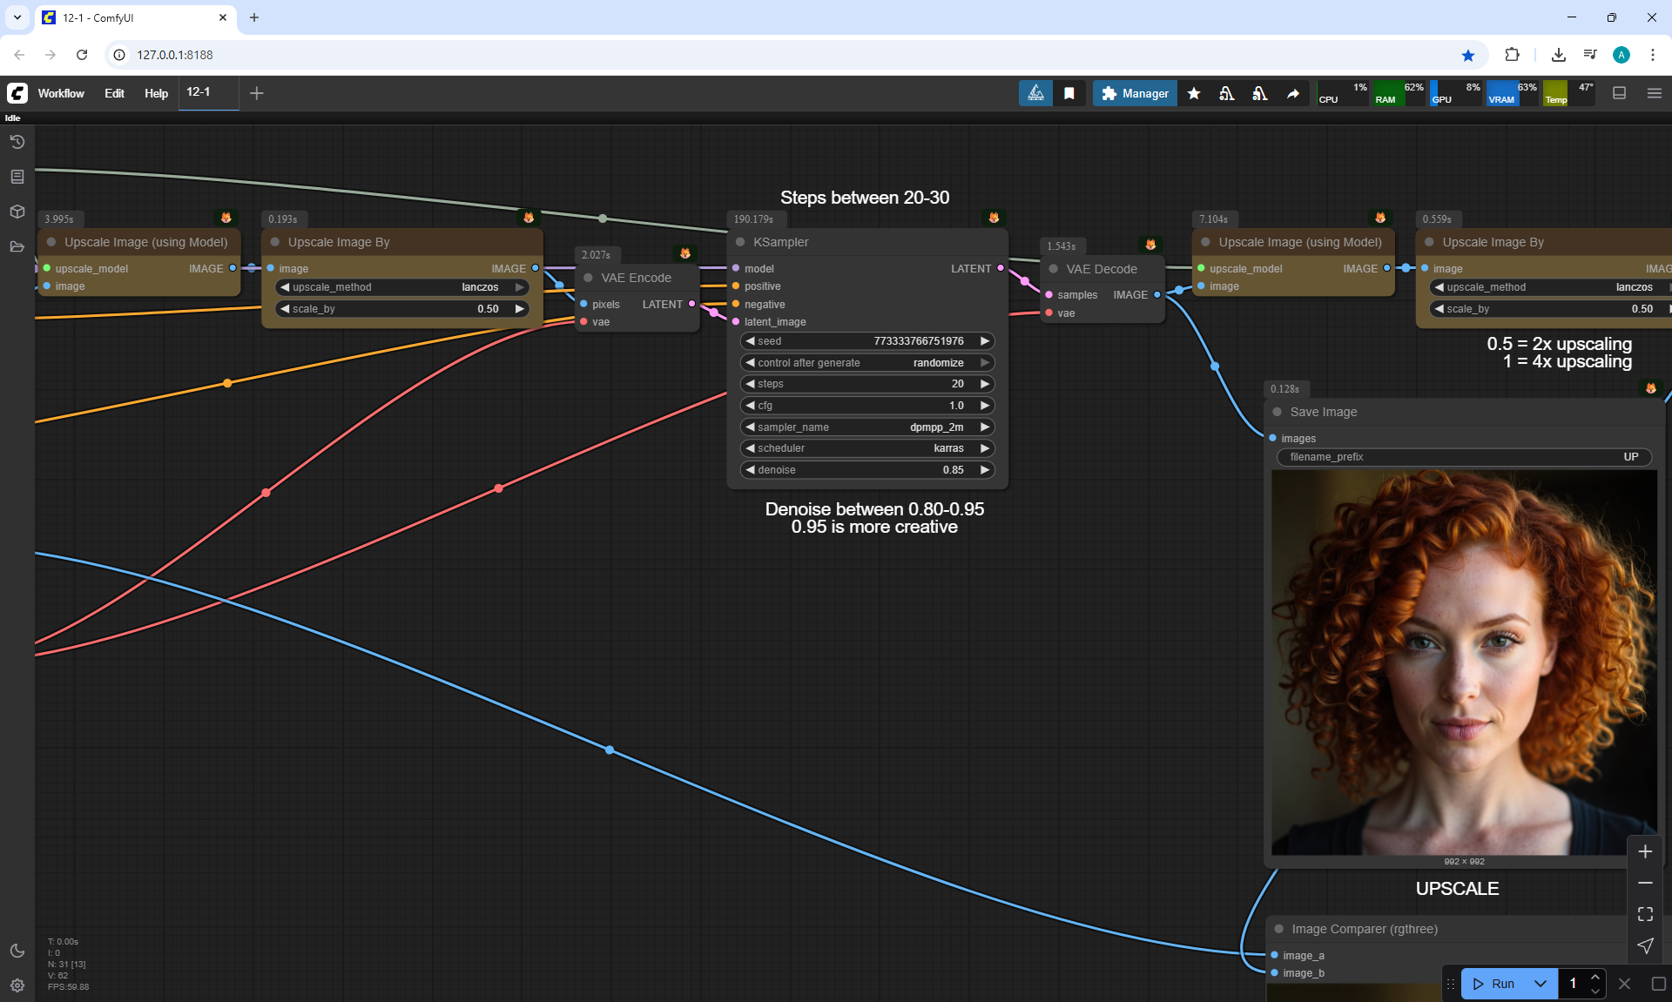This screenshot has width=1672, height=1002.
Task: Click the Run button
Action: 1495,984
